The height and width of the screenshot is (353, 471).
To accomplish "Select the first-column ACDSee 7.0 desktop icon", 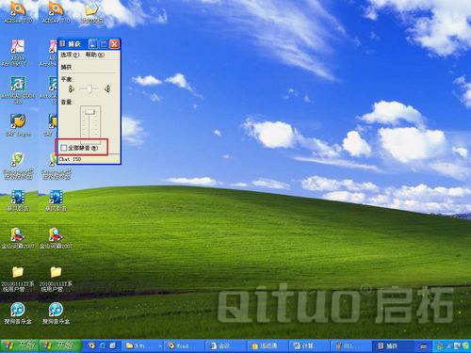I will [x=18, y=12].
